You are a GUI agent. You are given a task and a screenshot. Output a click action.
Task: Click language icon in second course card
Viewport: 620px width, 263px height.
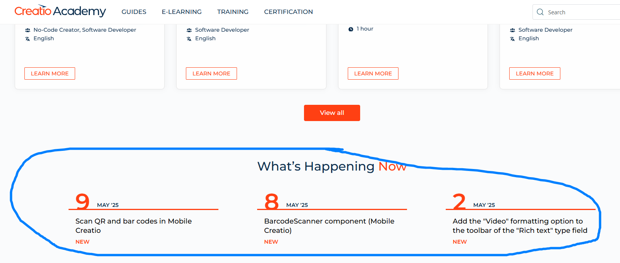189,39
